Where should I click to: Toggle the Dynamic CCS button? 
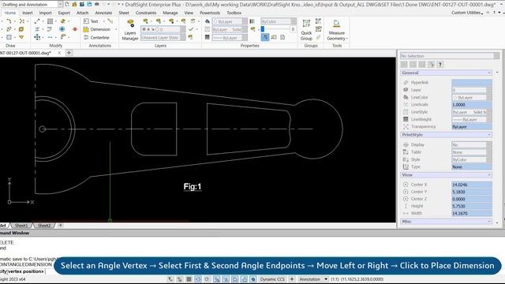(x=272, y=279)
